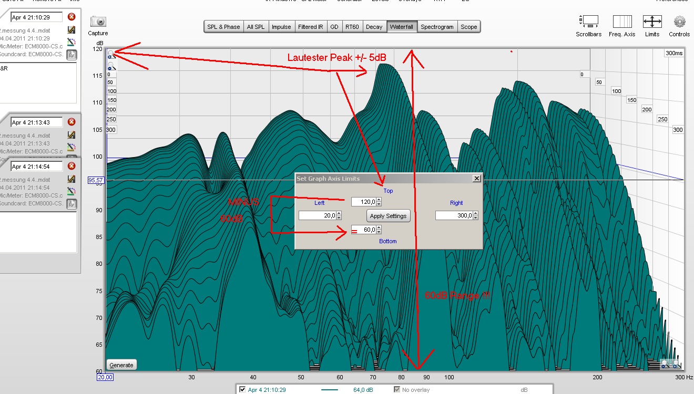Decrease the Top limit with down arrow

379,204
